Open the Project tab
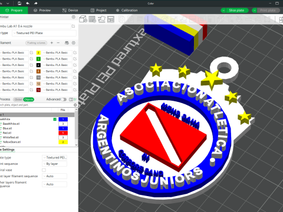 (98, 11)
